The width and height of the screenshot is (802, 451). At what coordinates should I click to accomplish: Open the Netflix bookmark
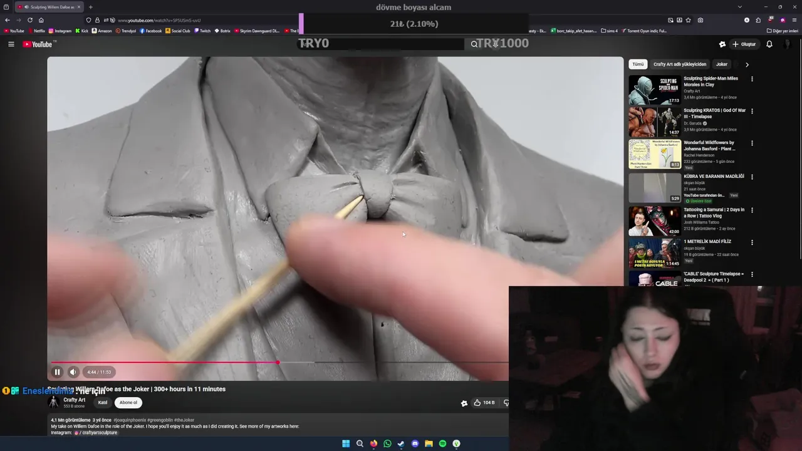(x=37, y=31)
